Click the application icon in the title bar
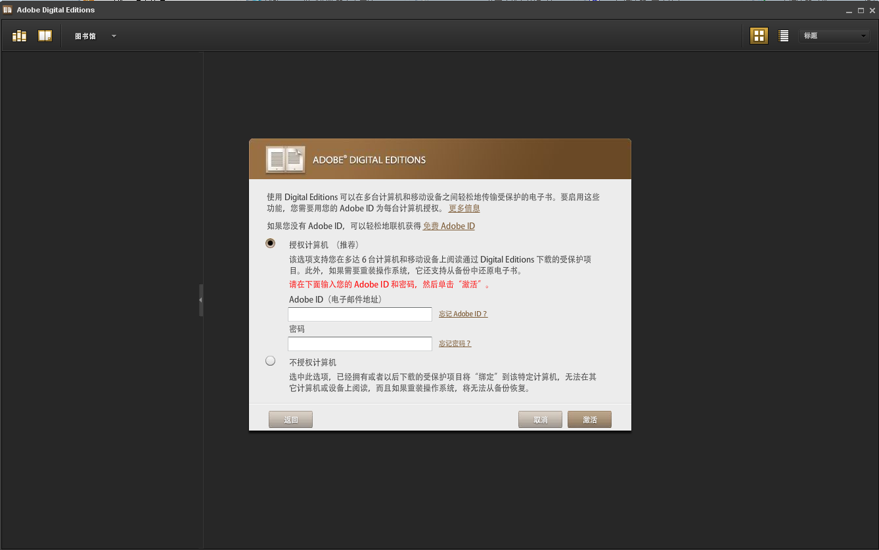The image size is (879, 550). tap(8, 9)
